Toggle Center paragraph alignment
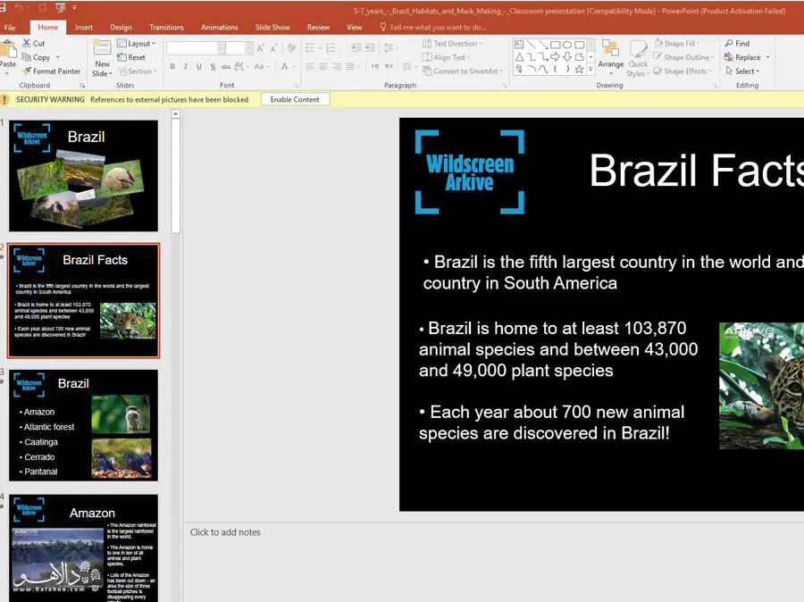 pyautogui.click(x=323, y=66)
